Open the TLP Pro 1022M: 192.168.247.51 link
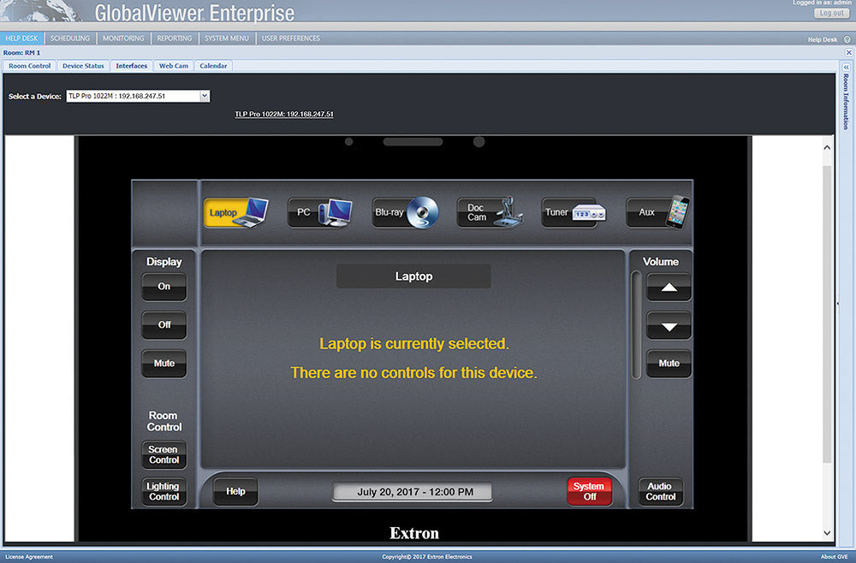The height and width of the screenshot is (563, 856). (x=284, y=114)
